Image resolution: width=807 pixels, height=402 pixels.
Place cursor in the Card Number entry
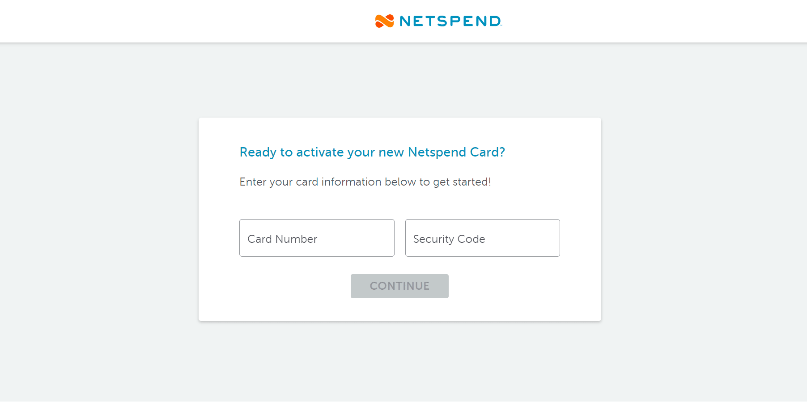(316, 238)
